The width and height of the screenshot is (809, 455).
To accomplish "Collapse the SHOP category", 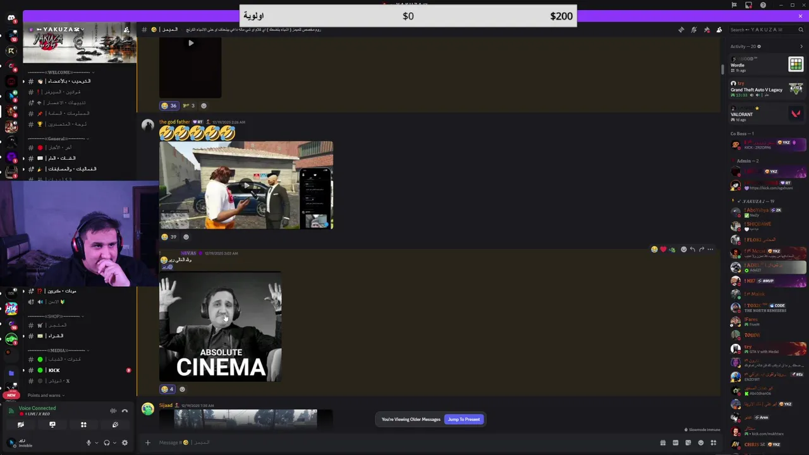I will pos(55,316).
